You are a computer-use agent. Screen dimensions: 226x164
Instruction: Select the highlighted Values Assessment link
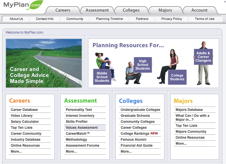82,128
